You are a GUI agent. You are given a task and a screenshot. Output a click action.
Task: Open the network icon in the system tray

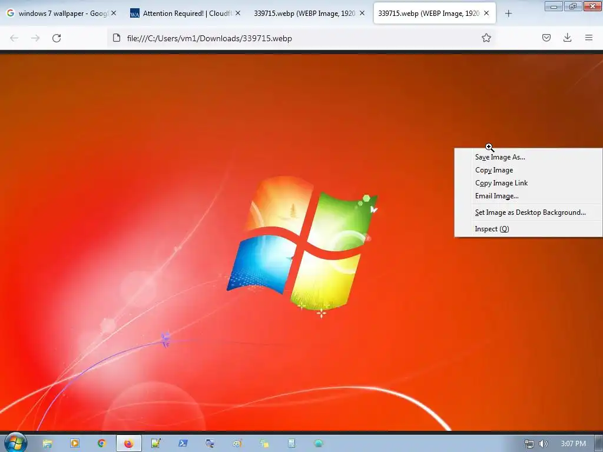(x=529, y=444)
